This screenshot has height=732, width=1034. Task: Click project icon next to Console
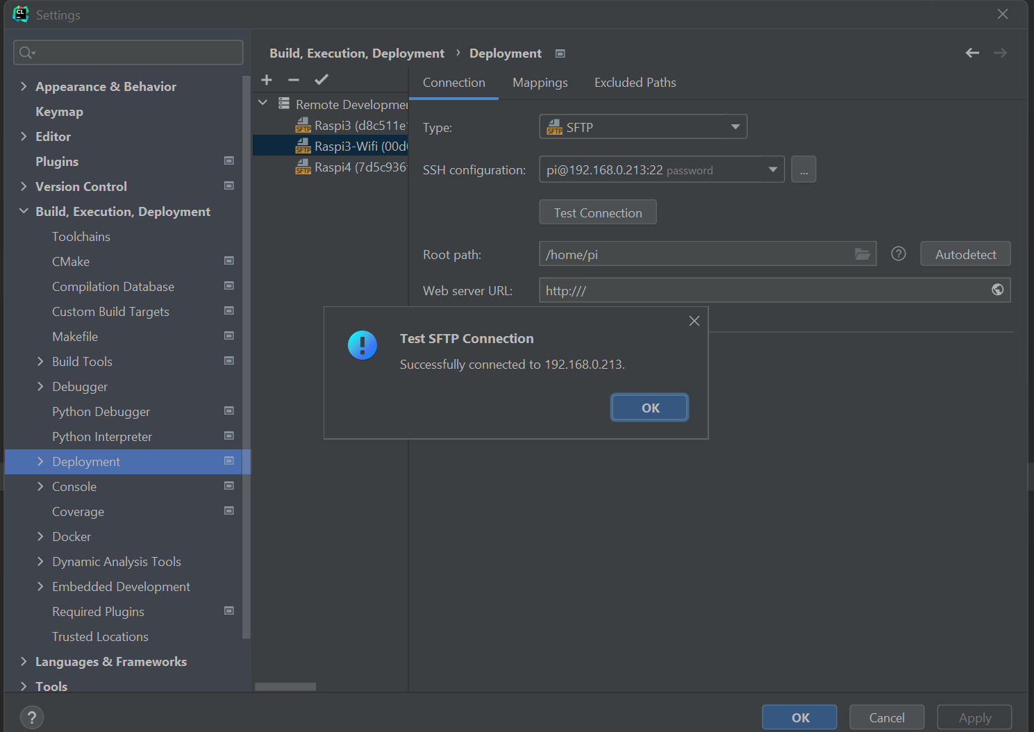(228, 485)
